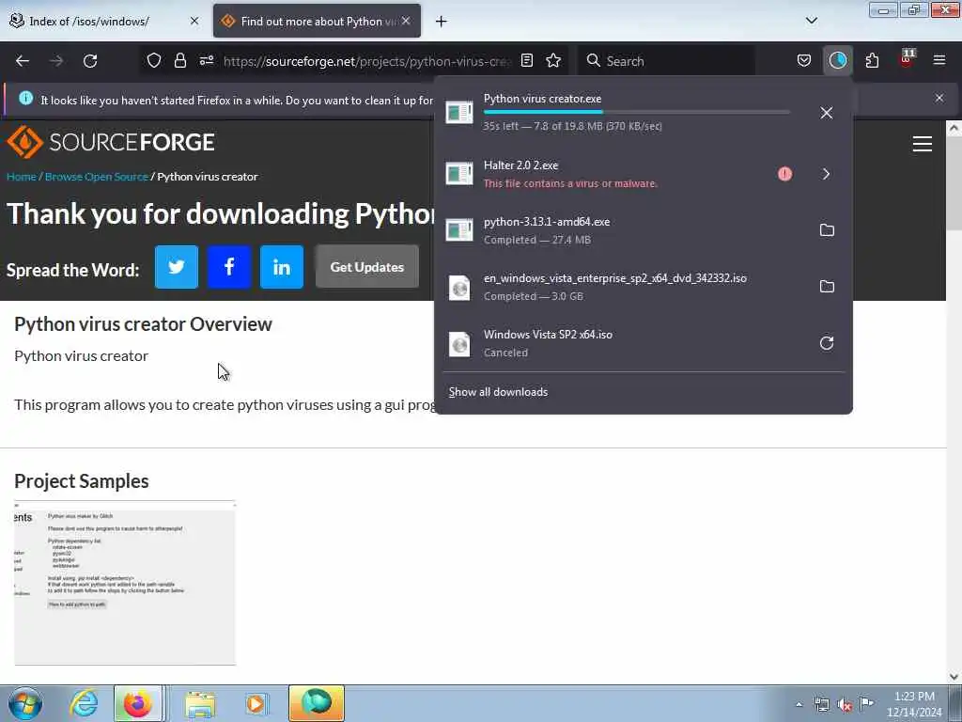
Task: Show python-3.13.1-amd64.exe in folder
Action: 827,230
